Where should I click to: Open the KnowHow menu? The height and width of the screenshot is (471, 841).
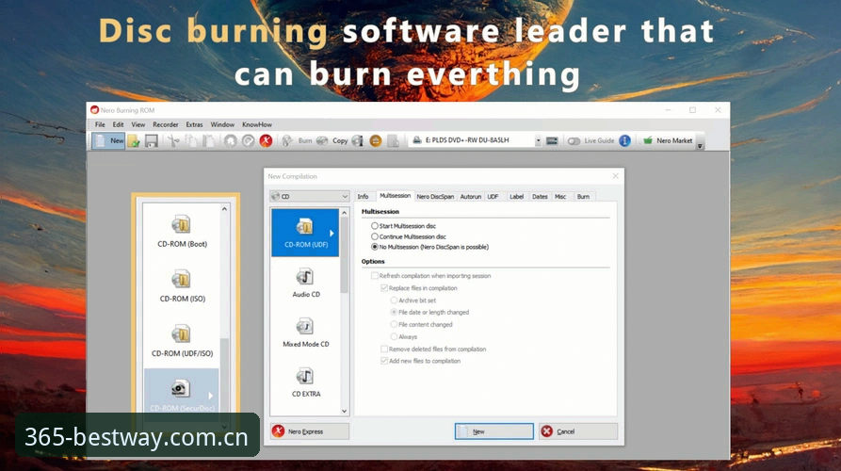[x=257, y=124]
